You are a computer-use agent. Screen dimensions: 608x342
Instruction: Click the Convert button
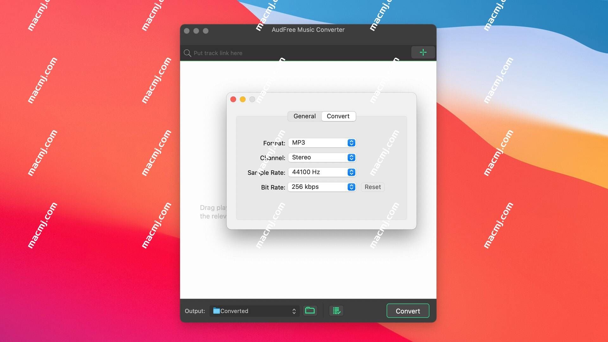coord(408,311)
